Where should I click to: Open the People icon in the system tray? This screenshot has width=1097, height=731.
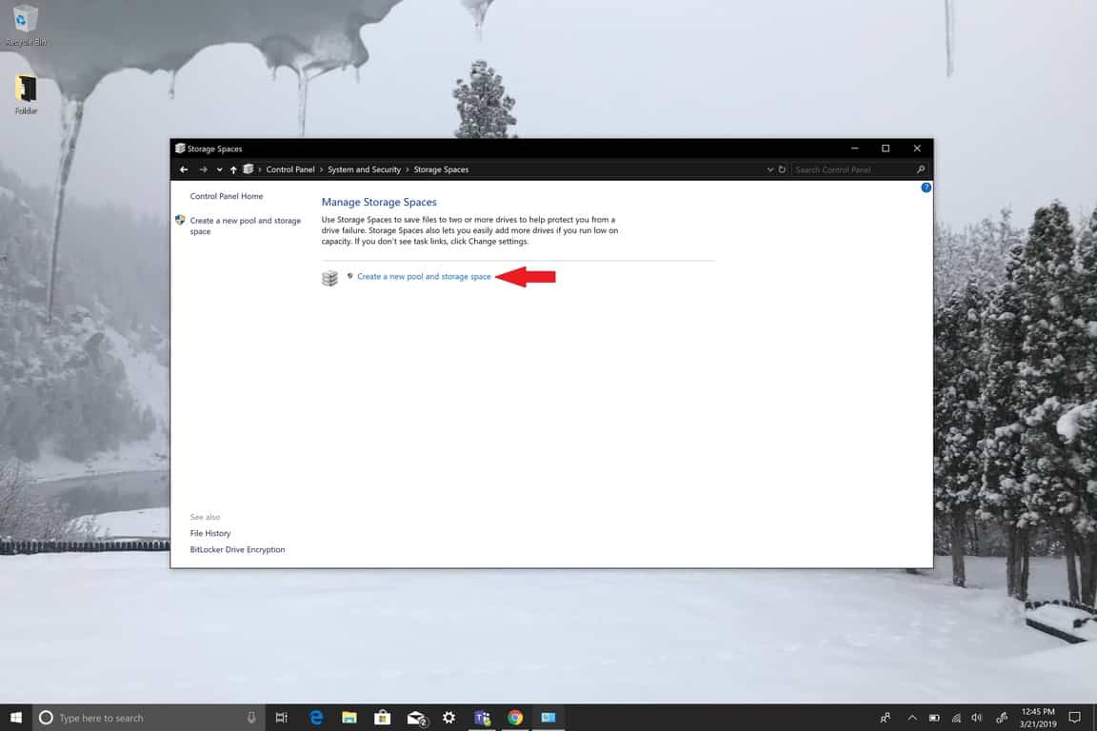885,718
